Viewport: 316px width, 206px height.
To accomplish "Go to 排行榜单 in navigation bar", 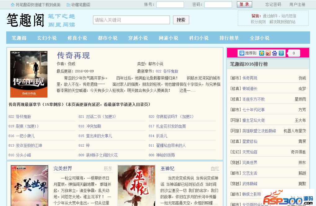I will tap(229, 38).
